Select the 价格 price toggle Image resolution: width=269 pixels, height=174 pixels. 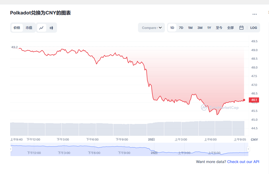point(17,28)
